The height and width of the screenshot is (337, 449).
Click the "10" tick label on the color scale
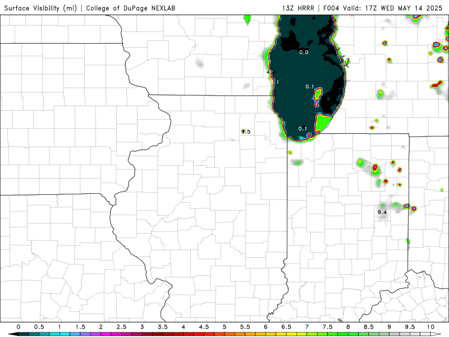coord(430,327)
